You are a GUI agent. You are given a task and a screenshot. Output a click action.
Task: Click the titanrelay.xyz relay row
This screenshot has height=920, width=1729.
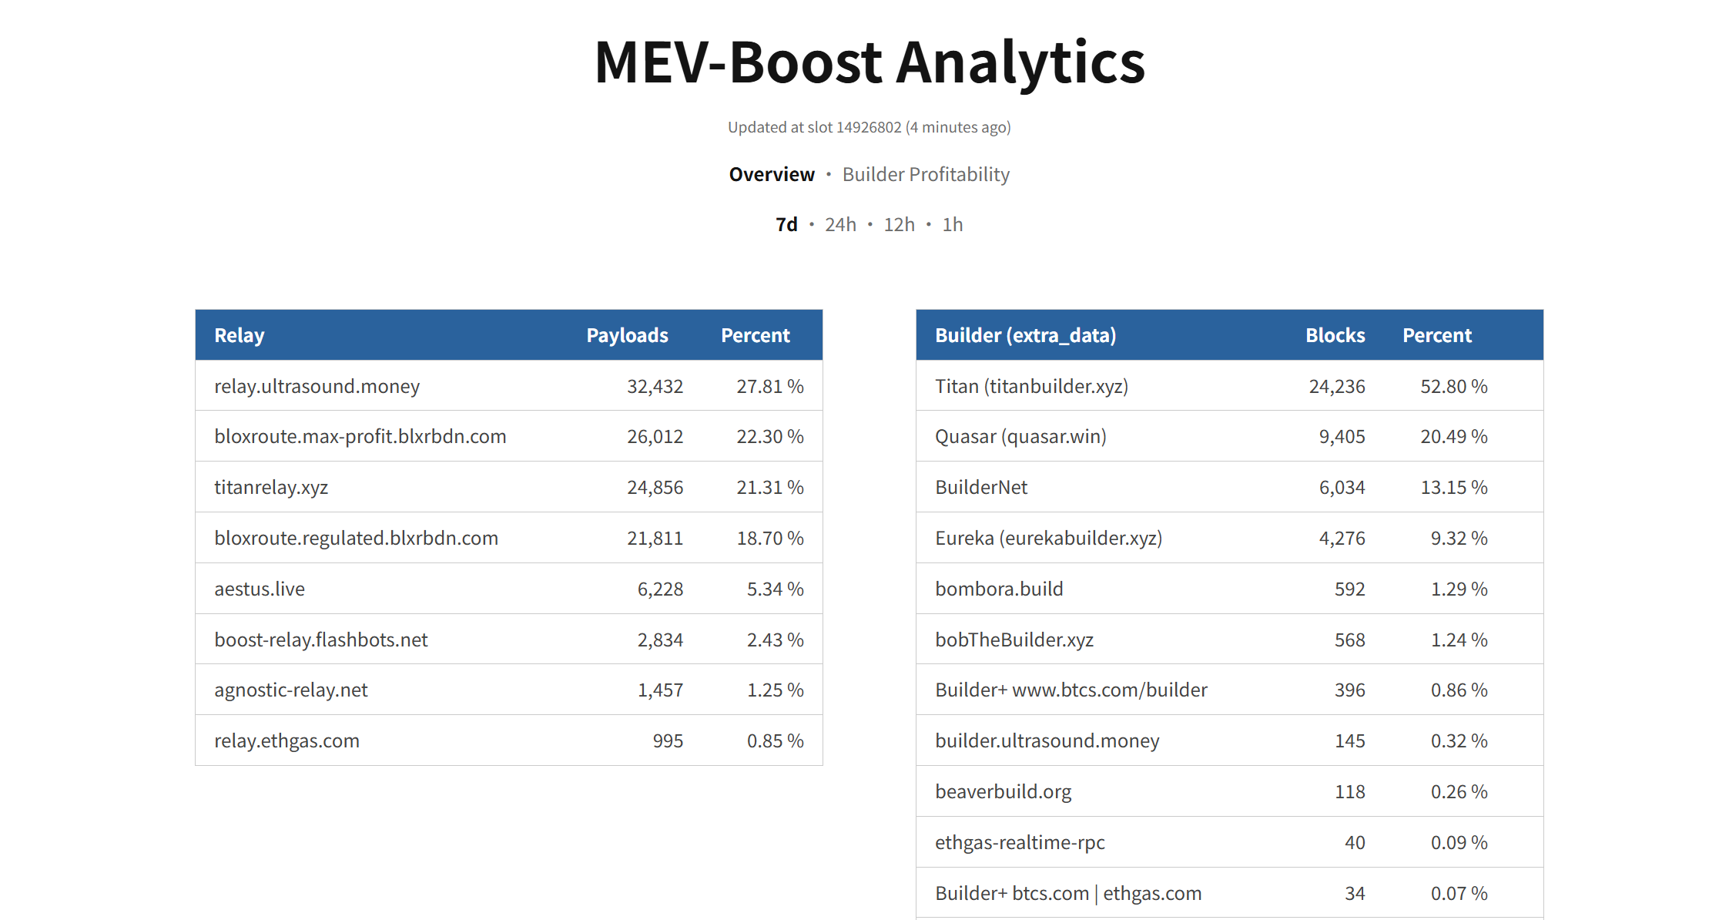click(509, 487)
